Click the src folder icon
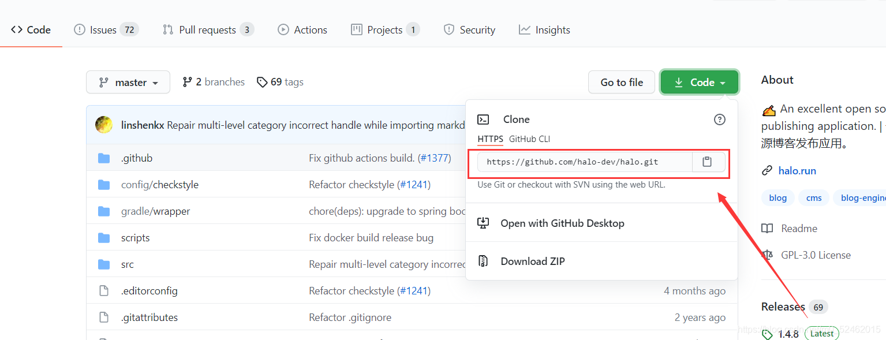Screen dimensions: 886x340 tap(104, 264)
